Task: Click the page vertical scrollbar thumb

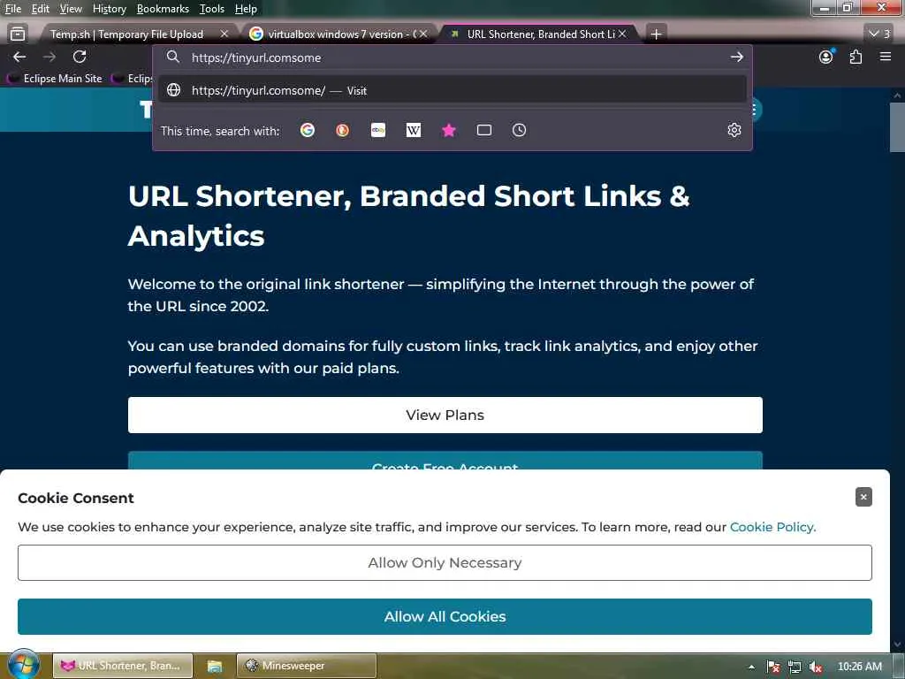Action: 897,127
